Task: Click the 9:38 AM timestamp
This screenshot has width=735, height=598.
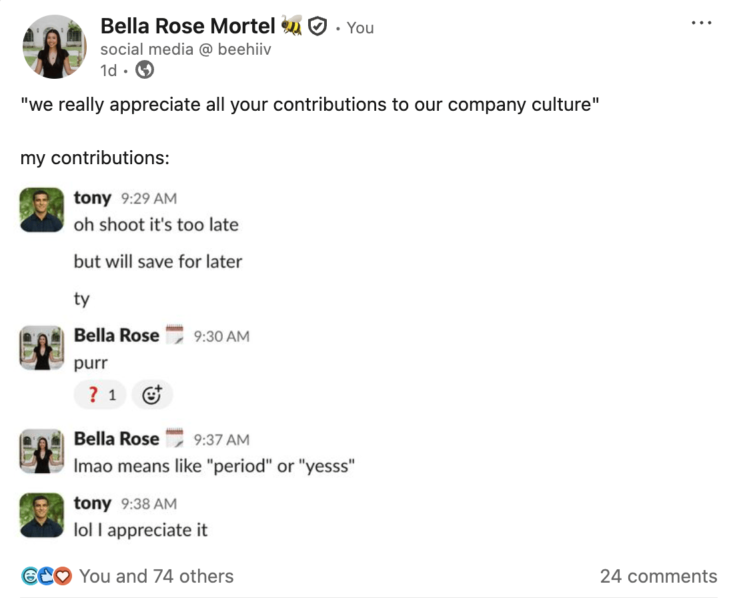Action: (x=149, y=504)
